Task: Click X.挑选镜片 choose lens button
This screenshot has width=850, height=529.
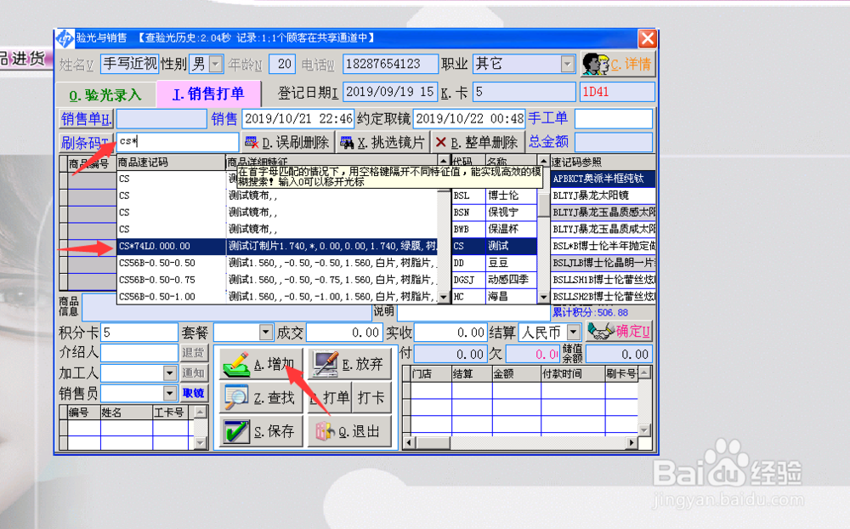Action: (382, 143)
